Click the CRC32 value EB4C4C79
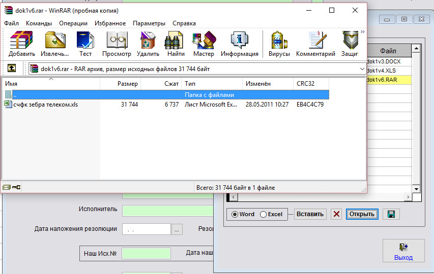This screenshot has height=274, width=434. [310, 105]
